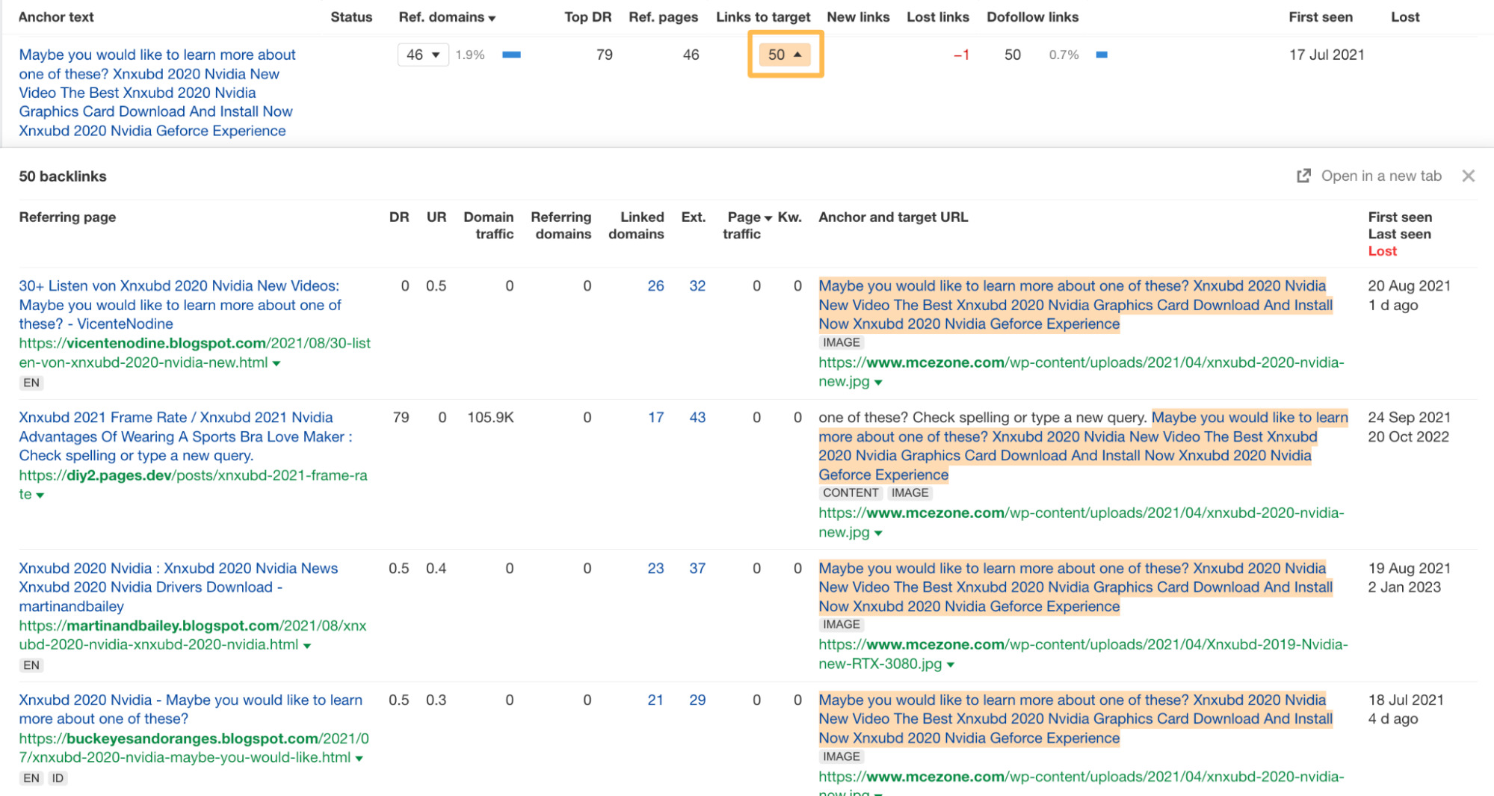Image resolution: width=1494 pixels, height=796 pixels.
Task: Click the blue bar next to 0.7% dofollow links
Action: [1101, 54]
